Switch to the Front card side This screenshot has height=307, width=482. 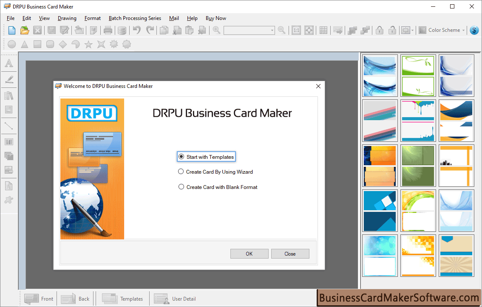[39, 299]
